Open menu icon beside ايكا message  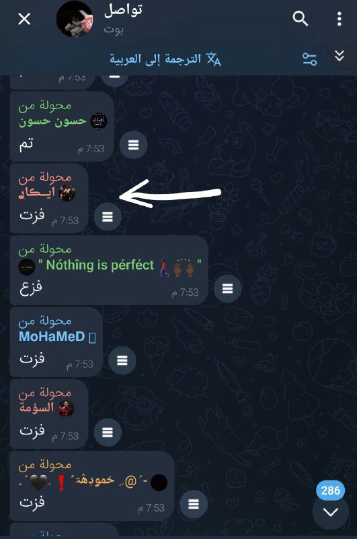coord(108,216)
